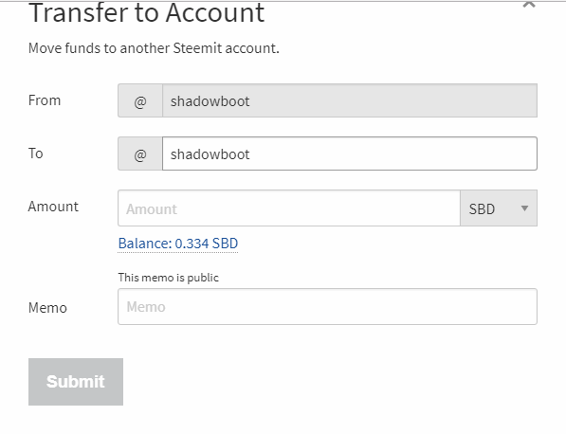Click the Amount label text

53,207
